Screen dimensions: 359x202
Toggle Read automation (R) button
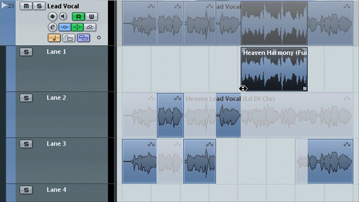[x=78, y=17]
